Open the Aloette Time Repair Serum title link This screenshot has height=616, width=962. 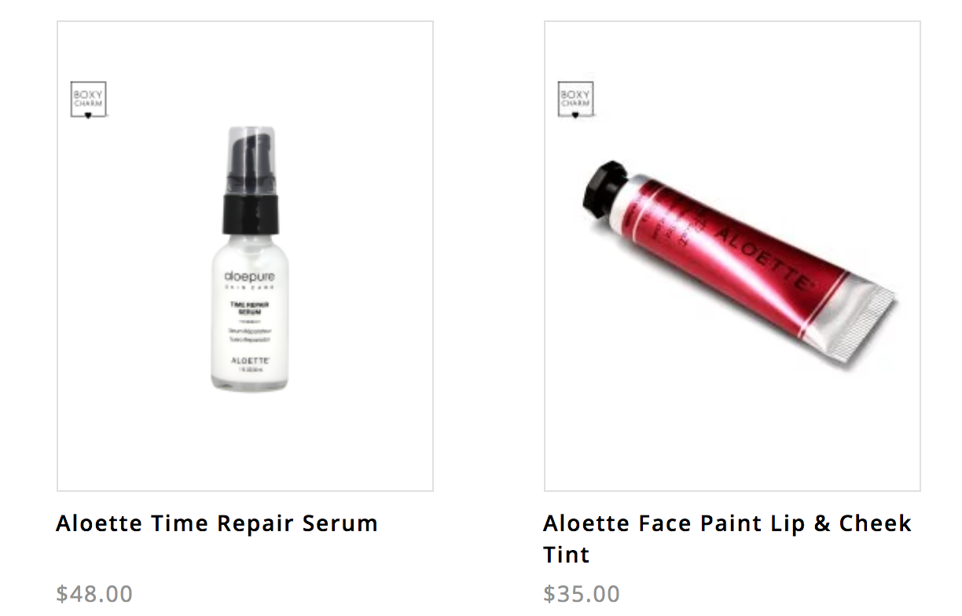pyautogui.click(x=217, y=523)
